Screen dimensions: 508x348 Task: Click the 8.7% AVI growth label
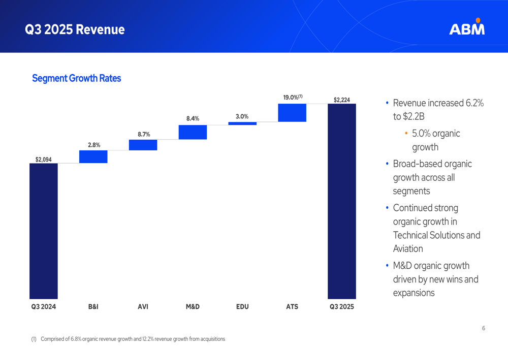[x=144, y=134]
